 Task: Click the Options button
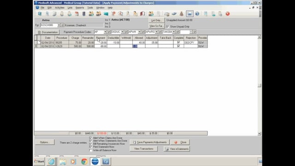point(45,142)
